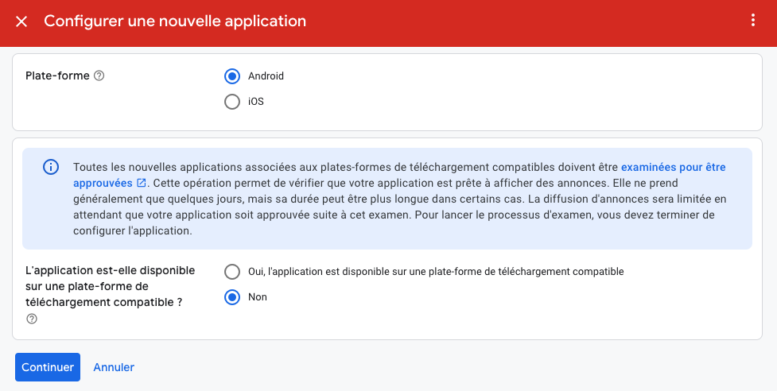Click the Continuer button
Image resolution: width=777 pixels, height=391 pixels.
(48, 367)
